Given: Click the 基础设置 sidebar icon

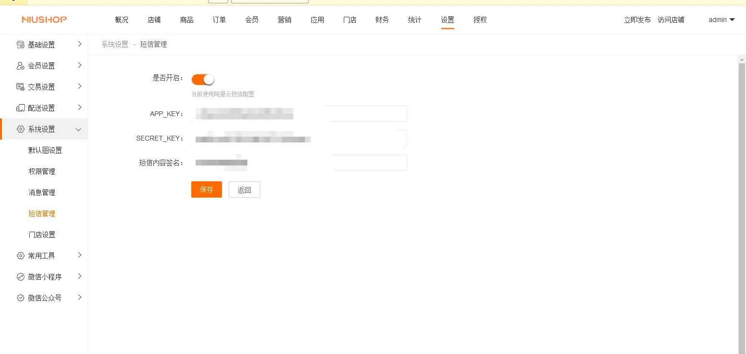Looking at the screenshot, I should click(21, 45).
